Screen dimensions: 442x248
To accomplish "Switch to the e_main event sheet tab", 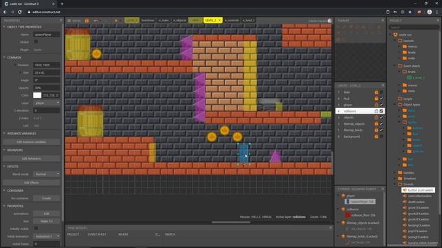I will click(164, 21).
